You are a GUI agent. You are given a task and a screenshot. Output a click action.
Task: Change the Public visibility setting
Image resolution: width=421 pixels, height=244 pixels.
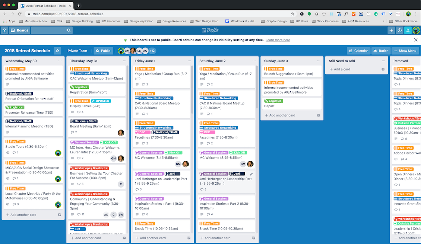point(103,51)
